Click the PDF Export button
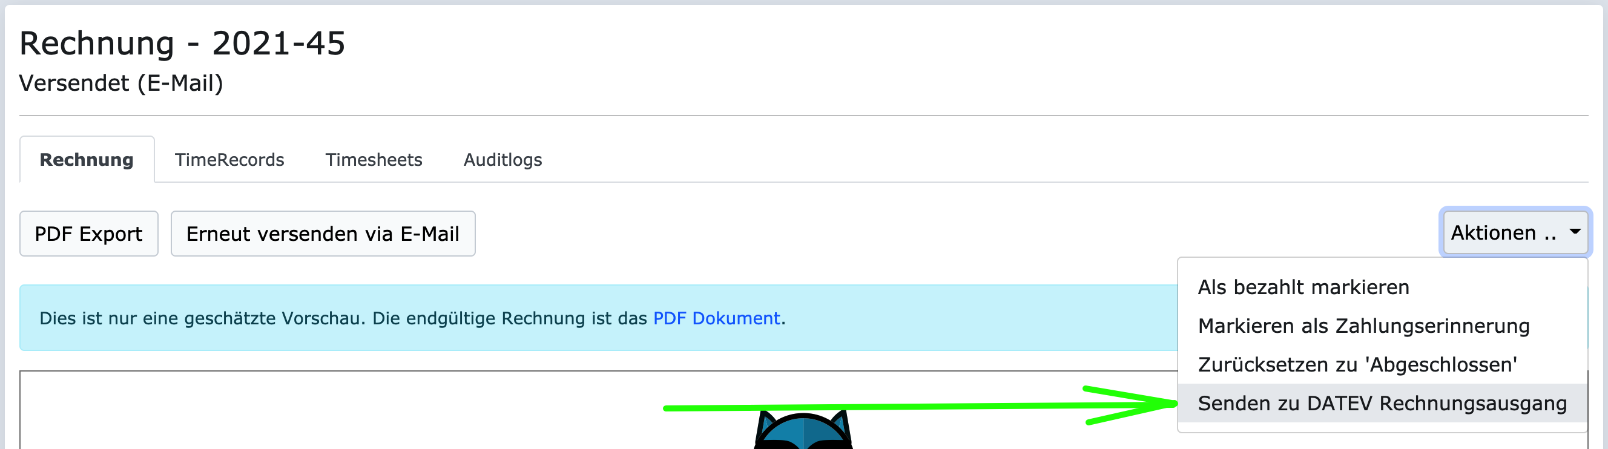 click(88, 233)
